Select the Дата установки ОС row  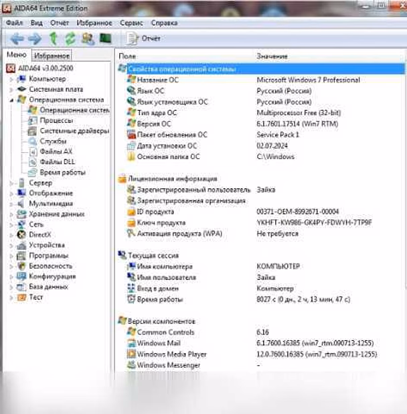coord(260,146)
